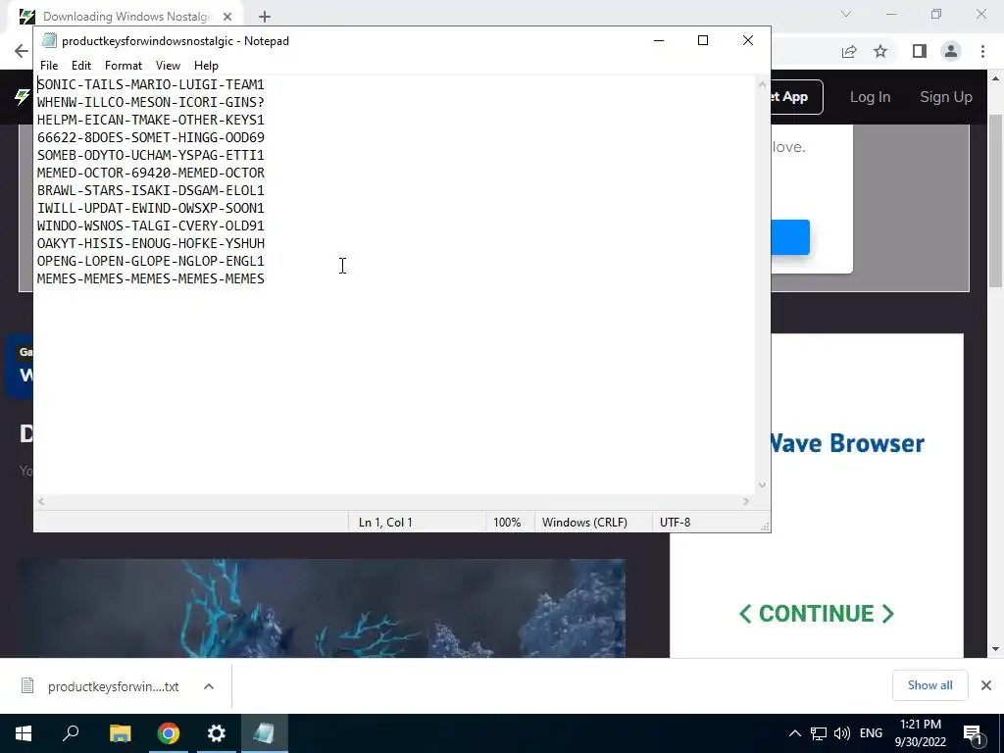Screen dimensions: 1004x753
Task: Click the line BRAWL-STARS-ISAKI-DSGAM-ELOL1
Action: pos(150,191)
